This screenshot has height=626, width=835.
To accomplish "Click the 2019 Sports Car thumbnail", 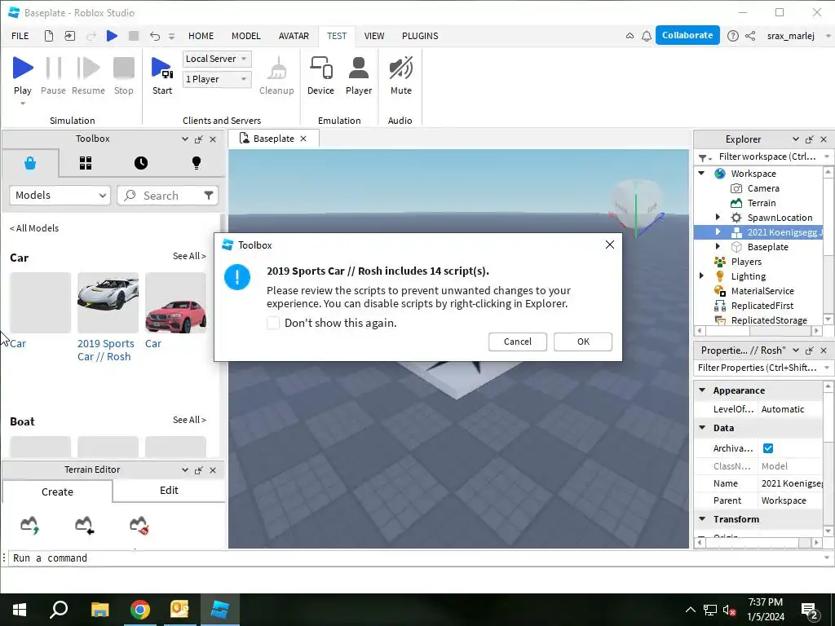I will click(108, 303).
